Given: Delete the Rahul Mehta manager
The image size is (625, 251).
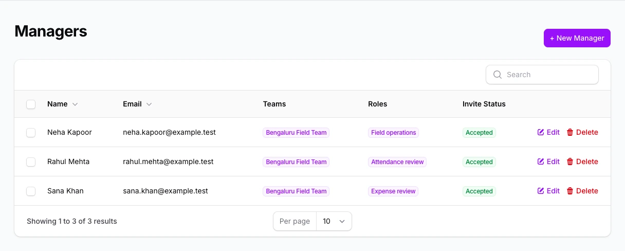Looking at the screenshot, I should click(x=582, y=162).
